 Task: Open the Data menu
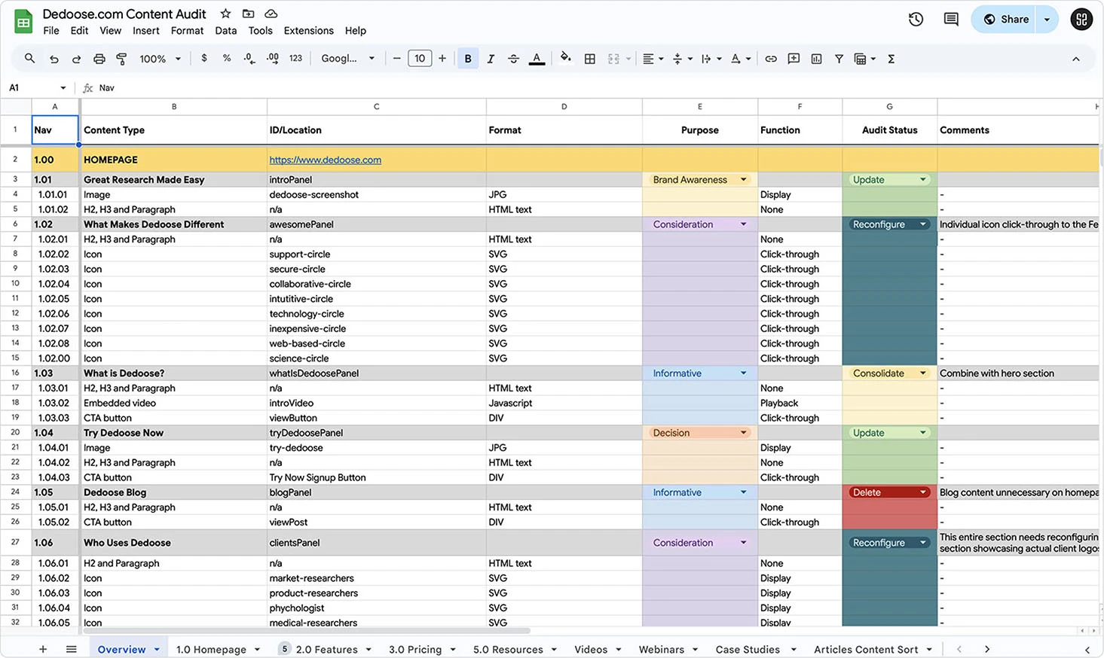pyautogui.click(x=225, y=30)
